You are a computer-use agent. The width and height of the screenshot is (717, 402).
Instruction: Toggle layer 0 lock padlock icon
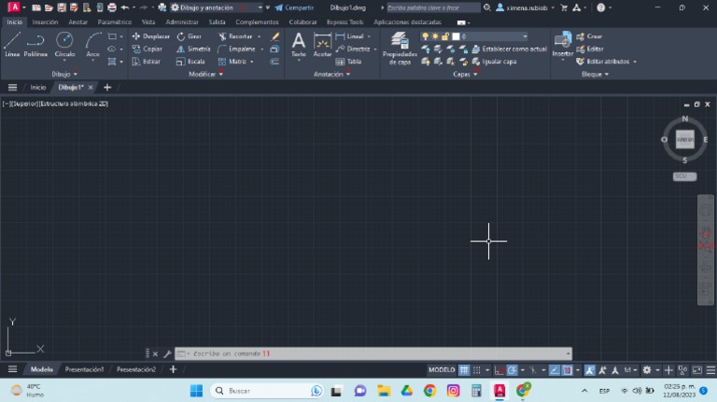coord(445,36)
